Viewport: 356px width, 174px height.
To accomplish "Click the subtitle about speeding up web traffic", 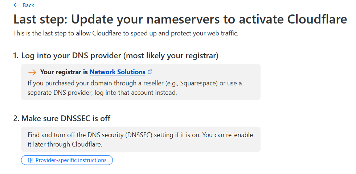I will 126,34.
